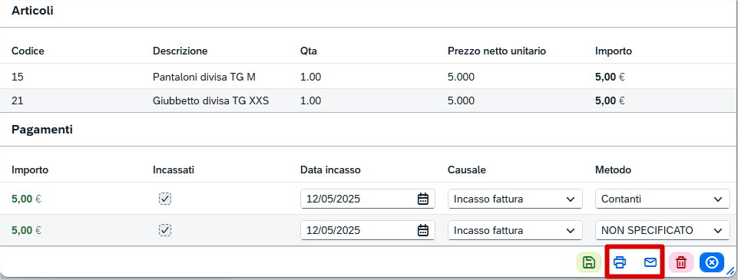Open the Metodo dropdown showing Contanti
This screenshot has height=280, width=738.
point(663,199)
